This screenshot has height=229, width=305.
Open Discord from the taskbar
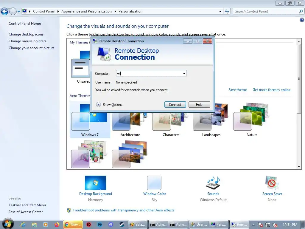[111, 225]
